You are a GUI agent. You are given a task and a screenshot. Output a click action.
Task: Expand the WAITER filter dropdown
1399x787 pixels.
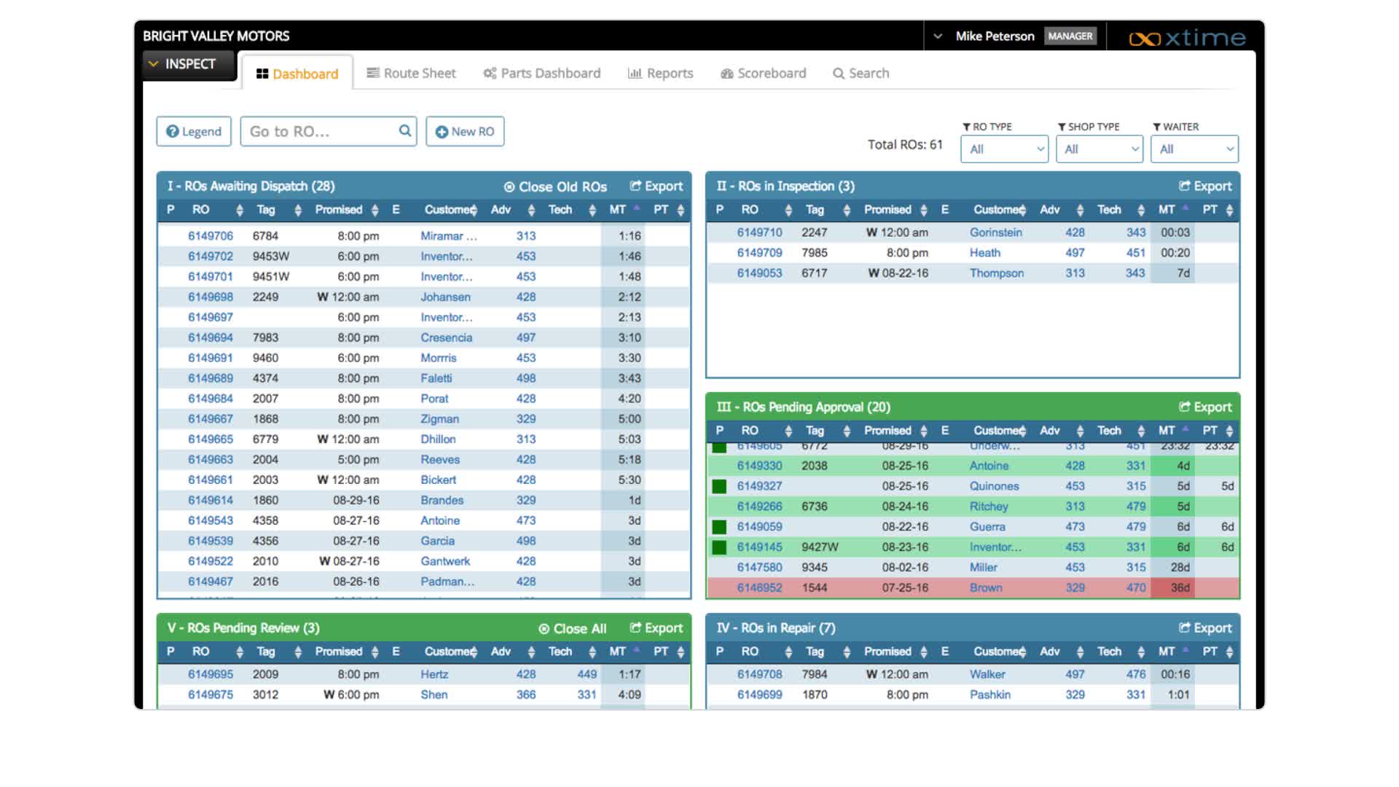click(x=1194, y=149)
